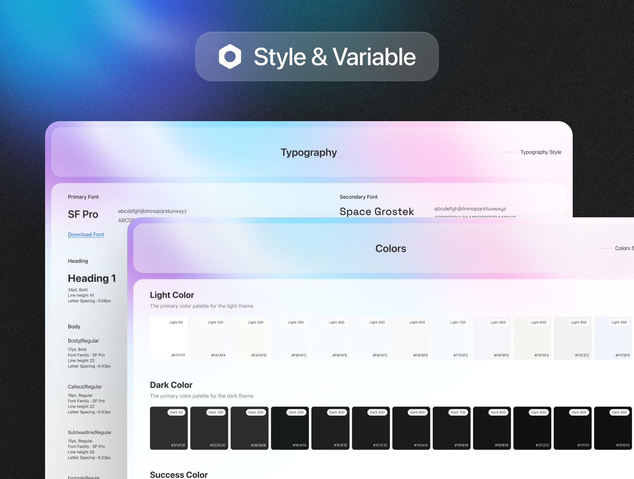Select the Light 100 #FAFAFA swatch
The image size is (634, 479).
[209, 338]
